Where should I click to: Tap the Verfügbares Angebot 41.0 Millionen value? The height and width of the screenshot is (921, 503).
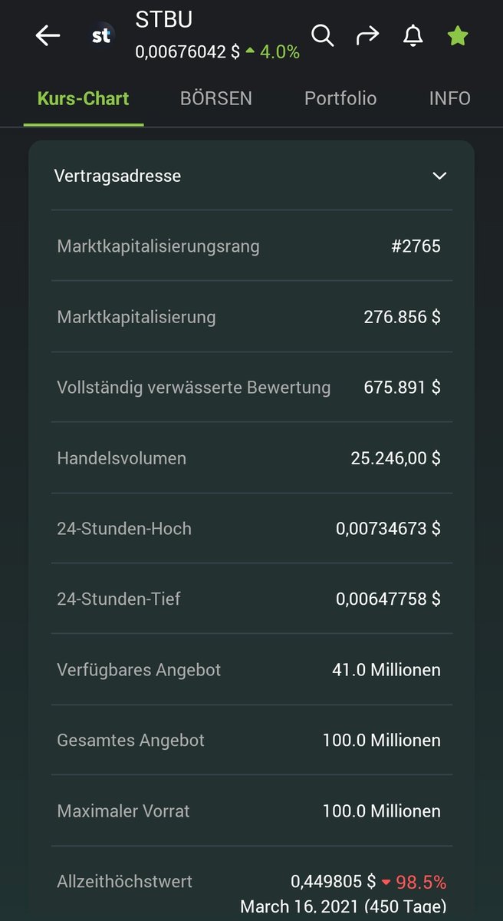tap(386, 670)
